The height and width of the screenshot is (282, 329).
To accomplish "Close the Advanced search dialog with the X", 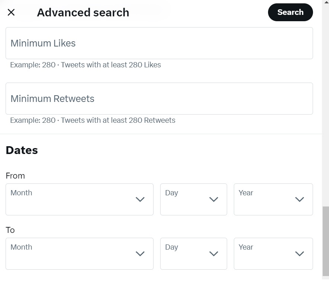I will [11, 12].
